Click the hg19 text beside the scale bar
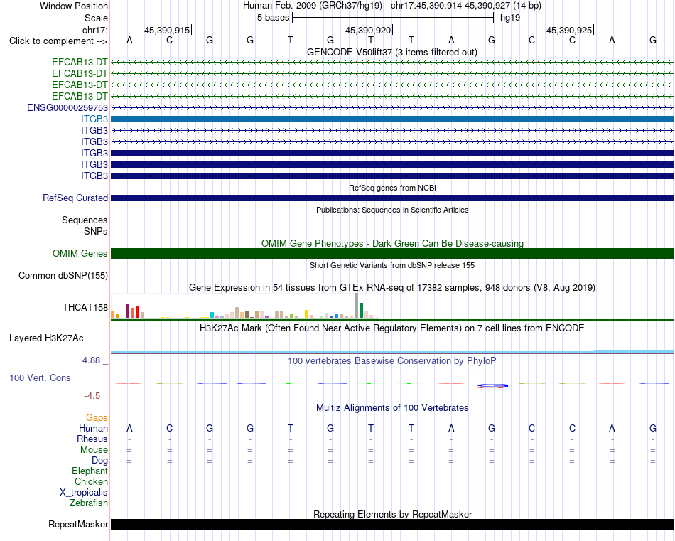675x541 pixels. click(x=510, y=18)
